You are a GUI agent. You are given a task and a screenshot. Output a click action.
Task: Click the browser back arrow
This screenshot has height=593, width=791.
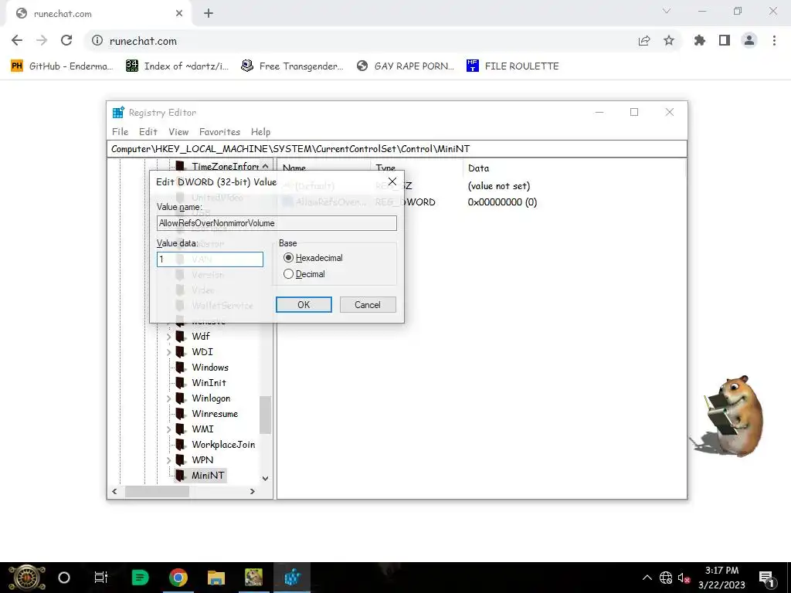click(17, 40)
